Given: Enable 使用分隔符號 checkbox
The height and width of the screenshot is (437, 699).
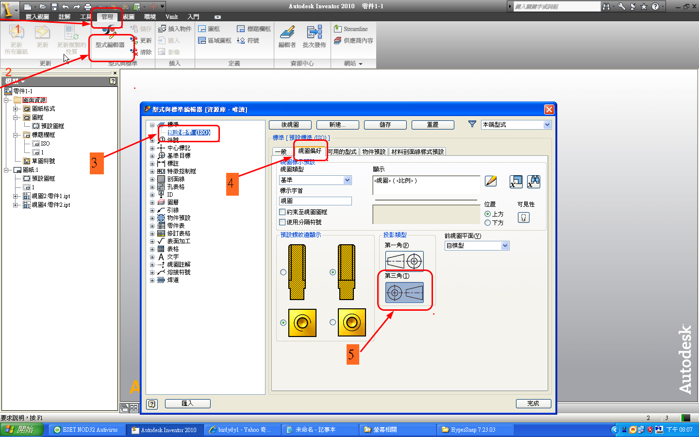Looking at the screenshot, I should (x=283, y=222).
